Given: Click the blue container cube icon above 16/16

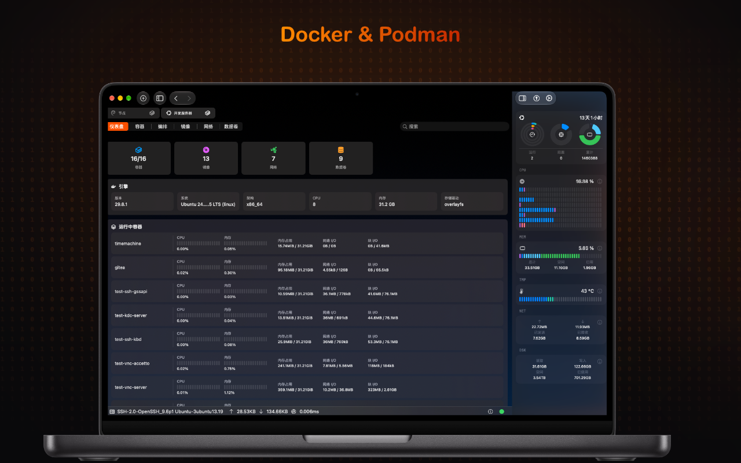Looking at the screenshot, I should tap(138, 150).
